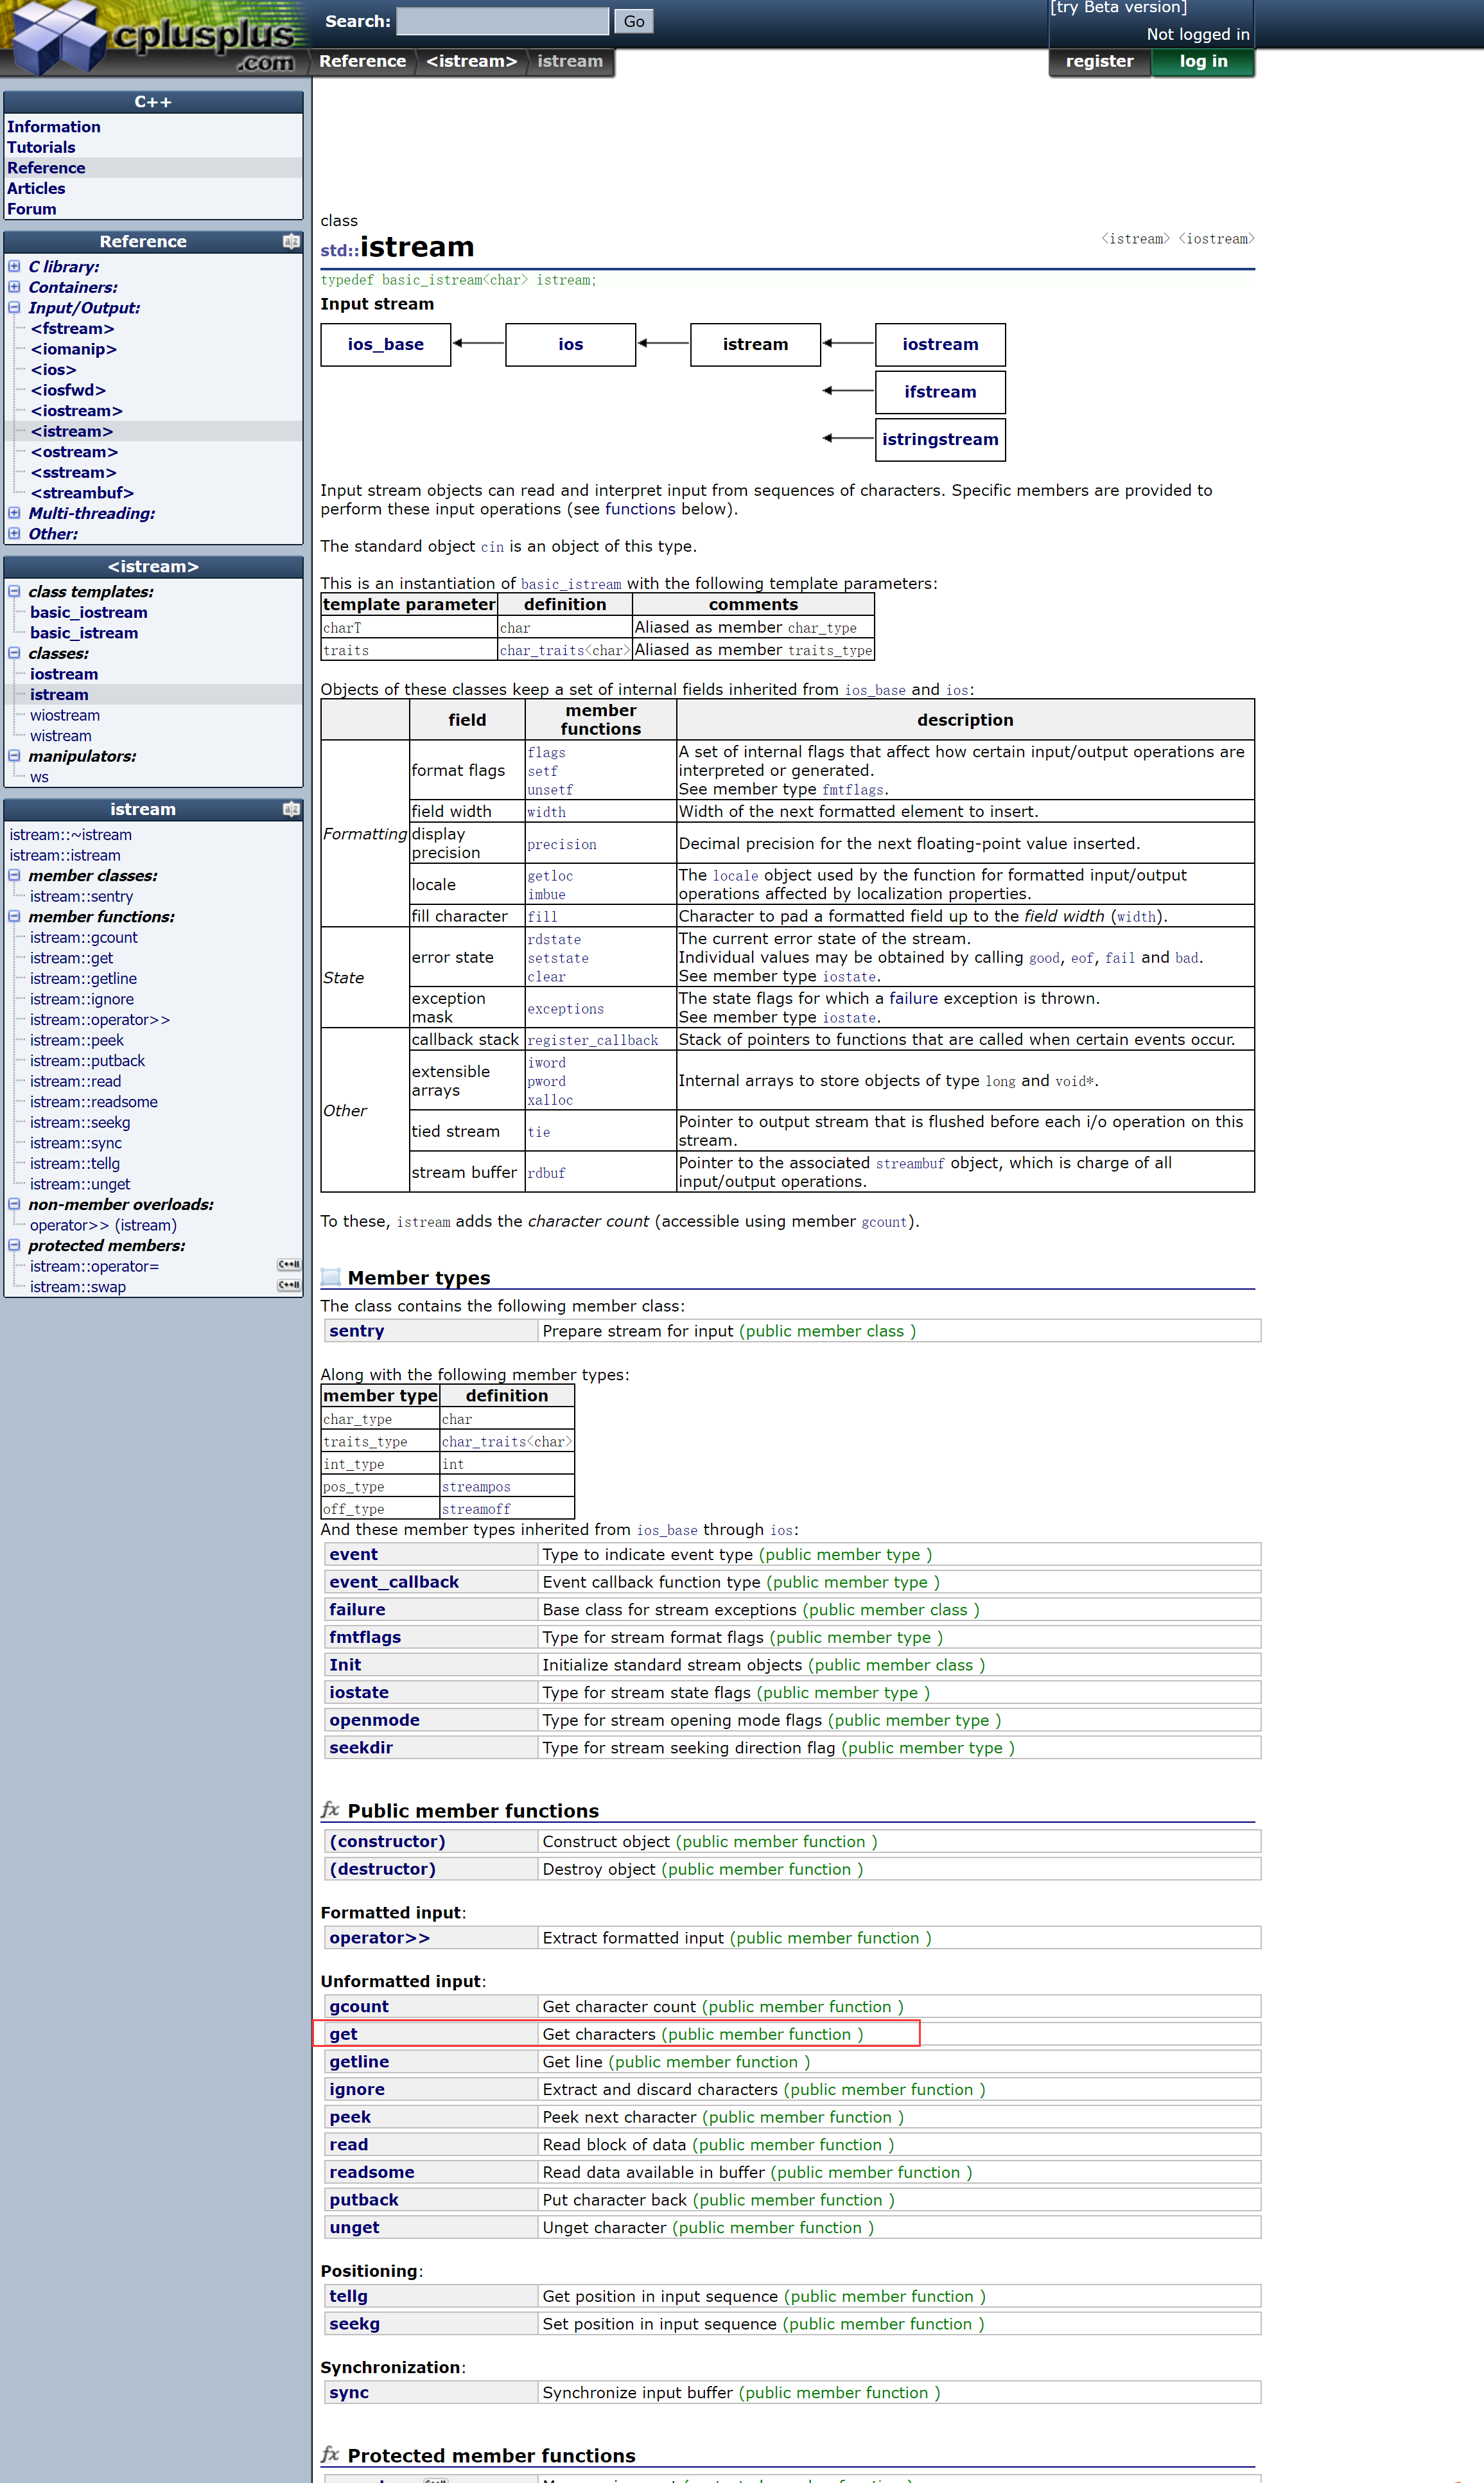Open the readsome function link in table

coord(371,2172)
